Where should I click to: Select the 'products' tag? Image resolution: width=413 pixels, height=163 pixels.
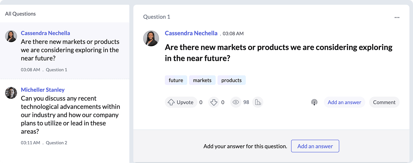click(231, 80)
